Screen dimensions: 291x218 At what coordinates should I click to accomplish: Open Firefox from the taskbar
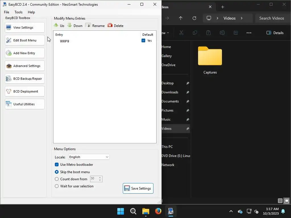click(x=158, y=211)
